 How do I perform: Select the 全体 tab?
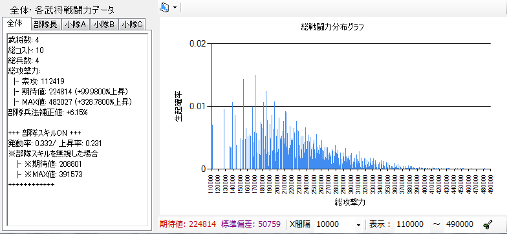pos(15,23)
